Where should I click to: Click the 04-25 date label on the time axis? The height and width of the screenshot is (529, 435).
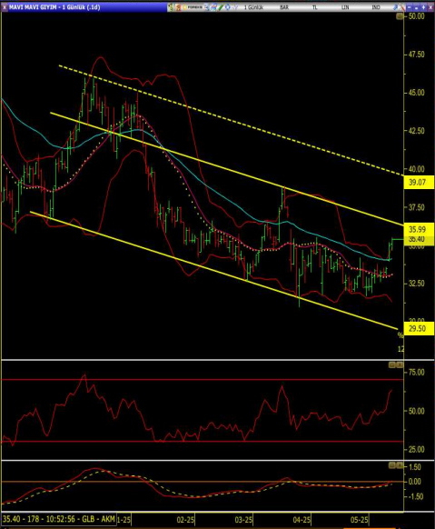(302, 520)
